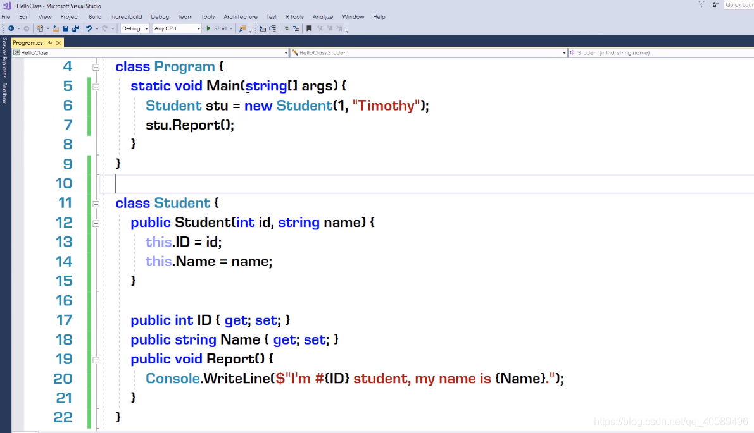Click the notifications flag icon

701,4
